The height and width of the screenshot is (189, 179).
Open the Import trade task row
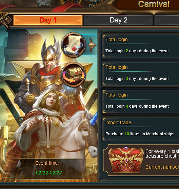pyautogui.click(x=140, y=129)
